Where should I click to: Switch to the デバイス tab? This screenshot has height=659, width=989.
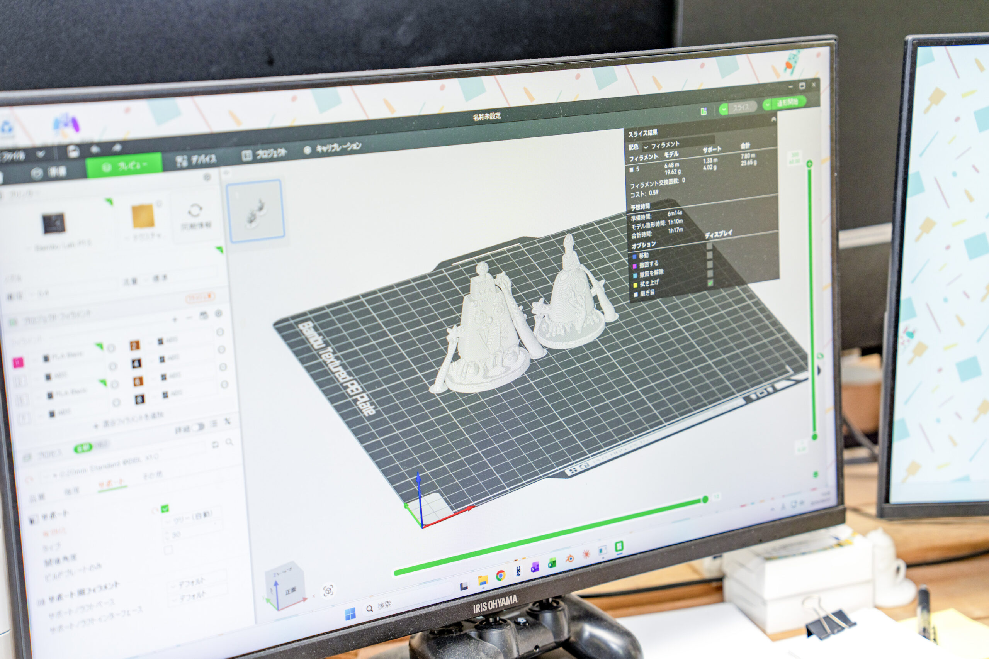coord(196,160)
